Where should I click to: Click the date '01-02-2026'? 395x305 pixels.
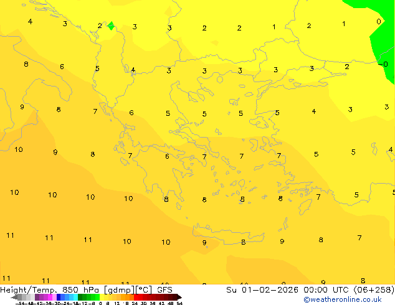[270, 290]
